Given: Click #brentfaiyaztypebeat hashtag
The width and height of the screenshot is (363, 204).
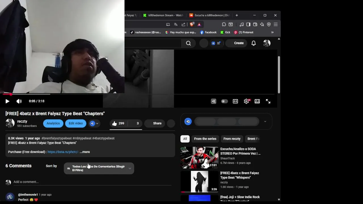Looking at the screenshot, I should point(56,138).
